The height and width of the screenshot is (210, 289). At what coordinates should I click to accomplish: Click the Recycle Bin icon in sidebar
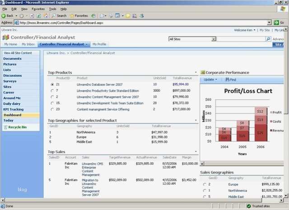tap(5, 127)
